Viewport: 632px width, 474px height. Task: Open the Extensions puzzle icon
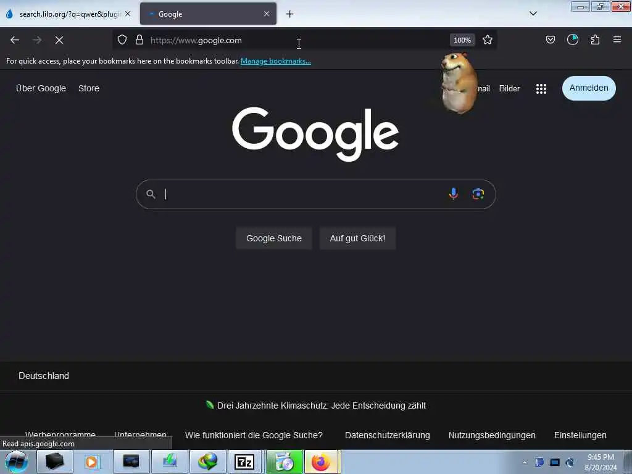(596, 39)
